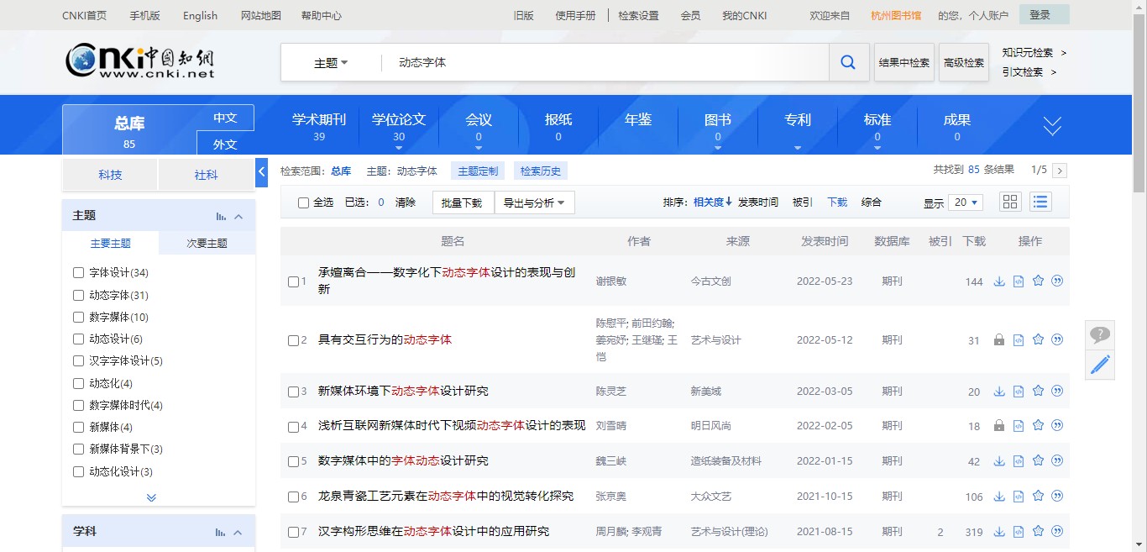1147x552 pixels.
Task: Expand more database categories chevron
Action: (x=1052, y=126)
